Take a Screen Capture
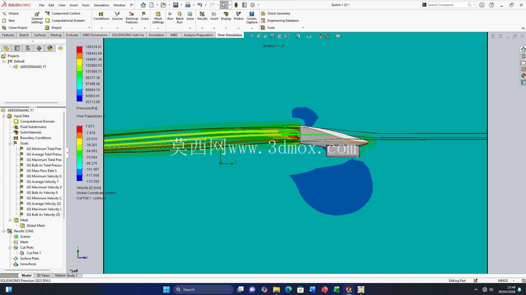Image resolution: width=526 pixels, height=295 pixels. [252, 18]
